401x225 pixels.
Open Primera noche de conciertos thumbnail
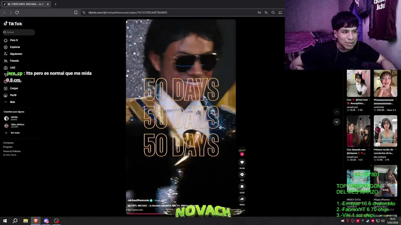[x=385, y=131]
